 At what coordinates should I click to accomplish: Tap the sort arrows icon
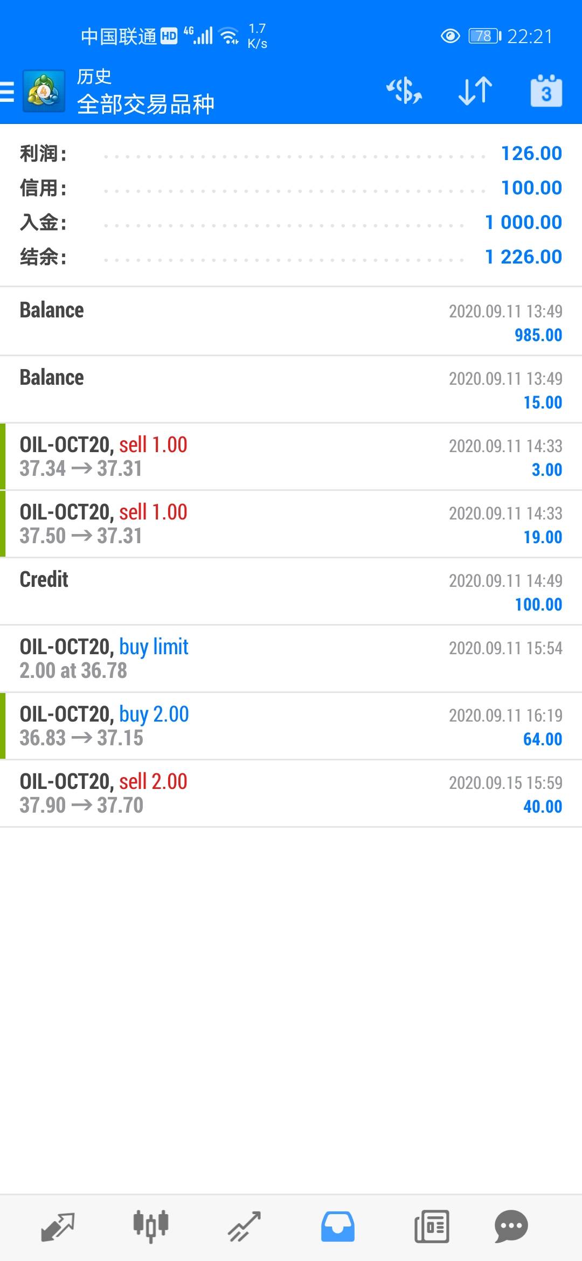pyautogui.click(x=475, y=91)
